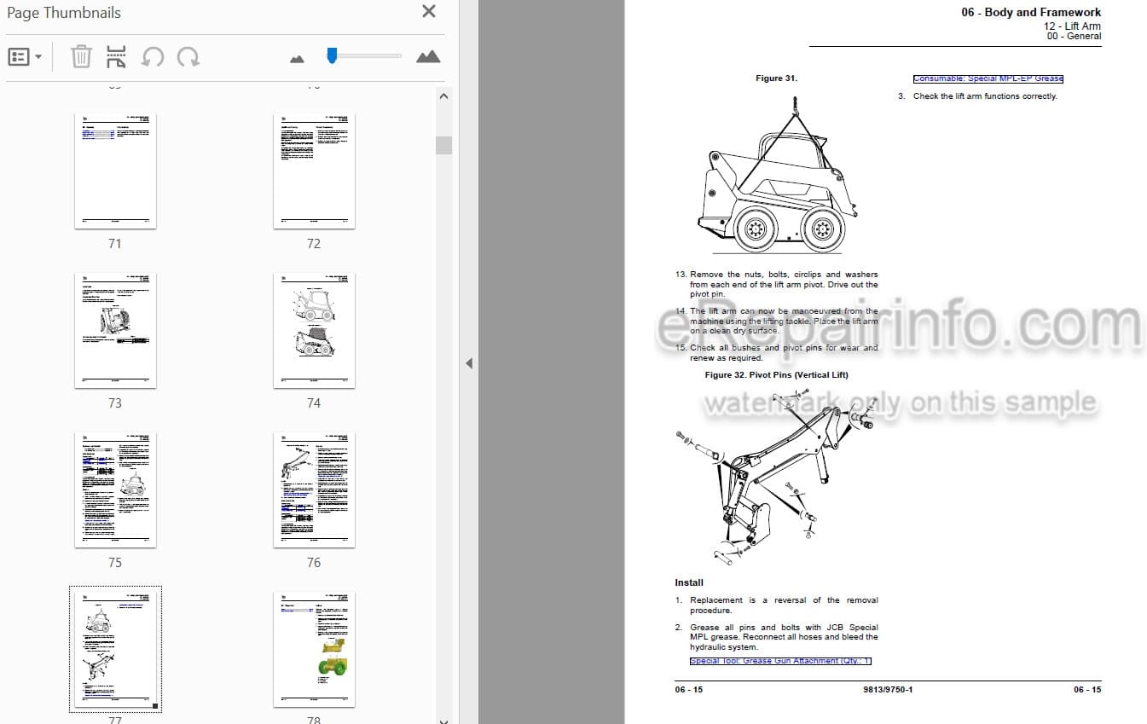The image size is (1147, 724).
Task: Click the thumbnails scrollbar up arrow
Action: pyautogui.click(x=443, y=96)
